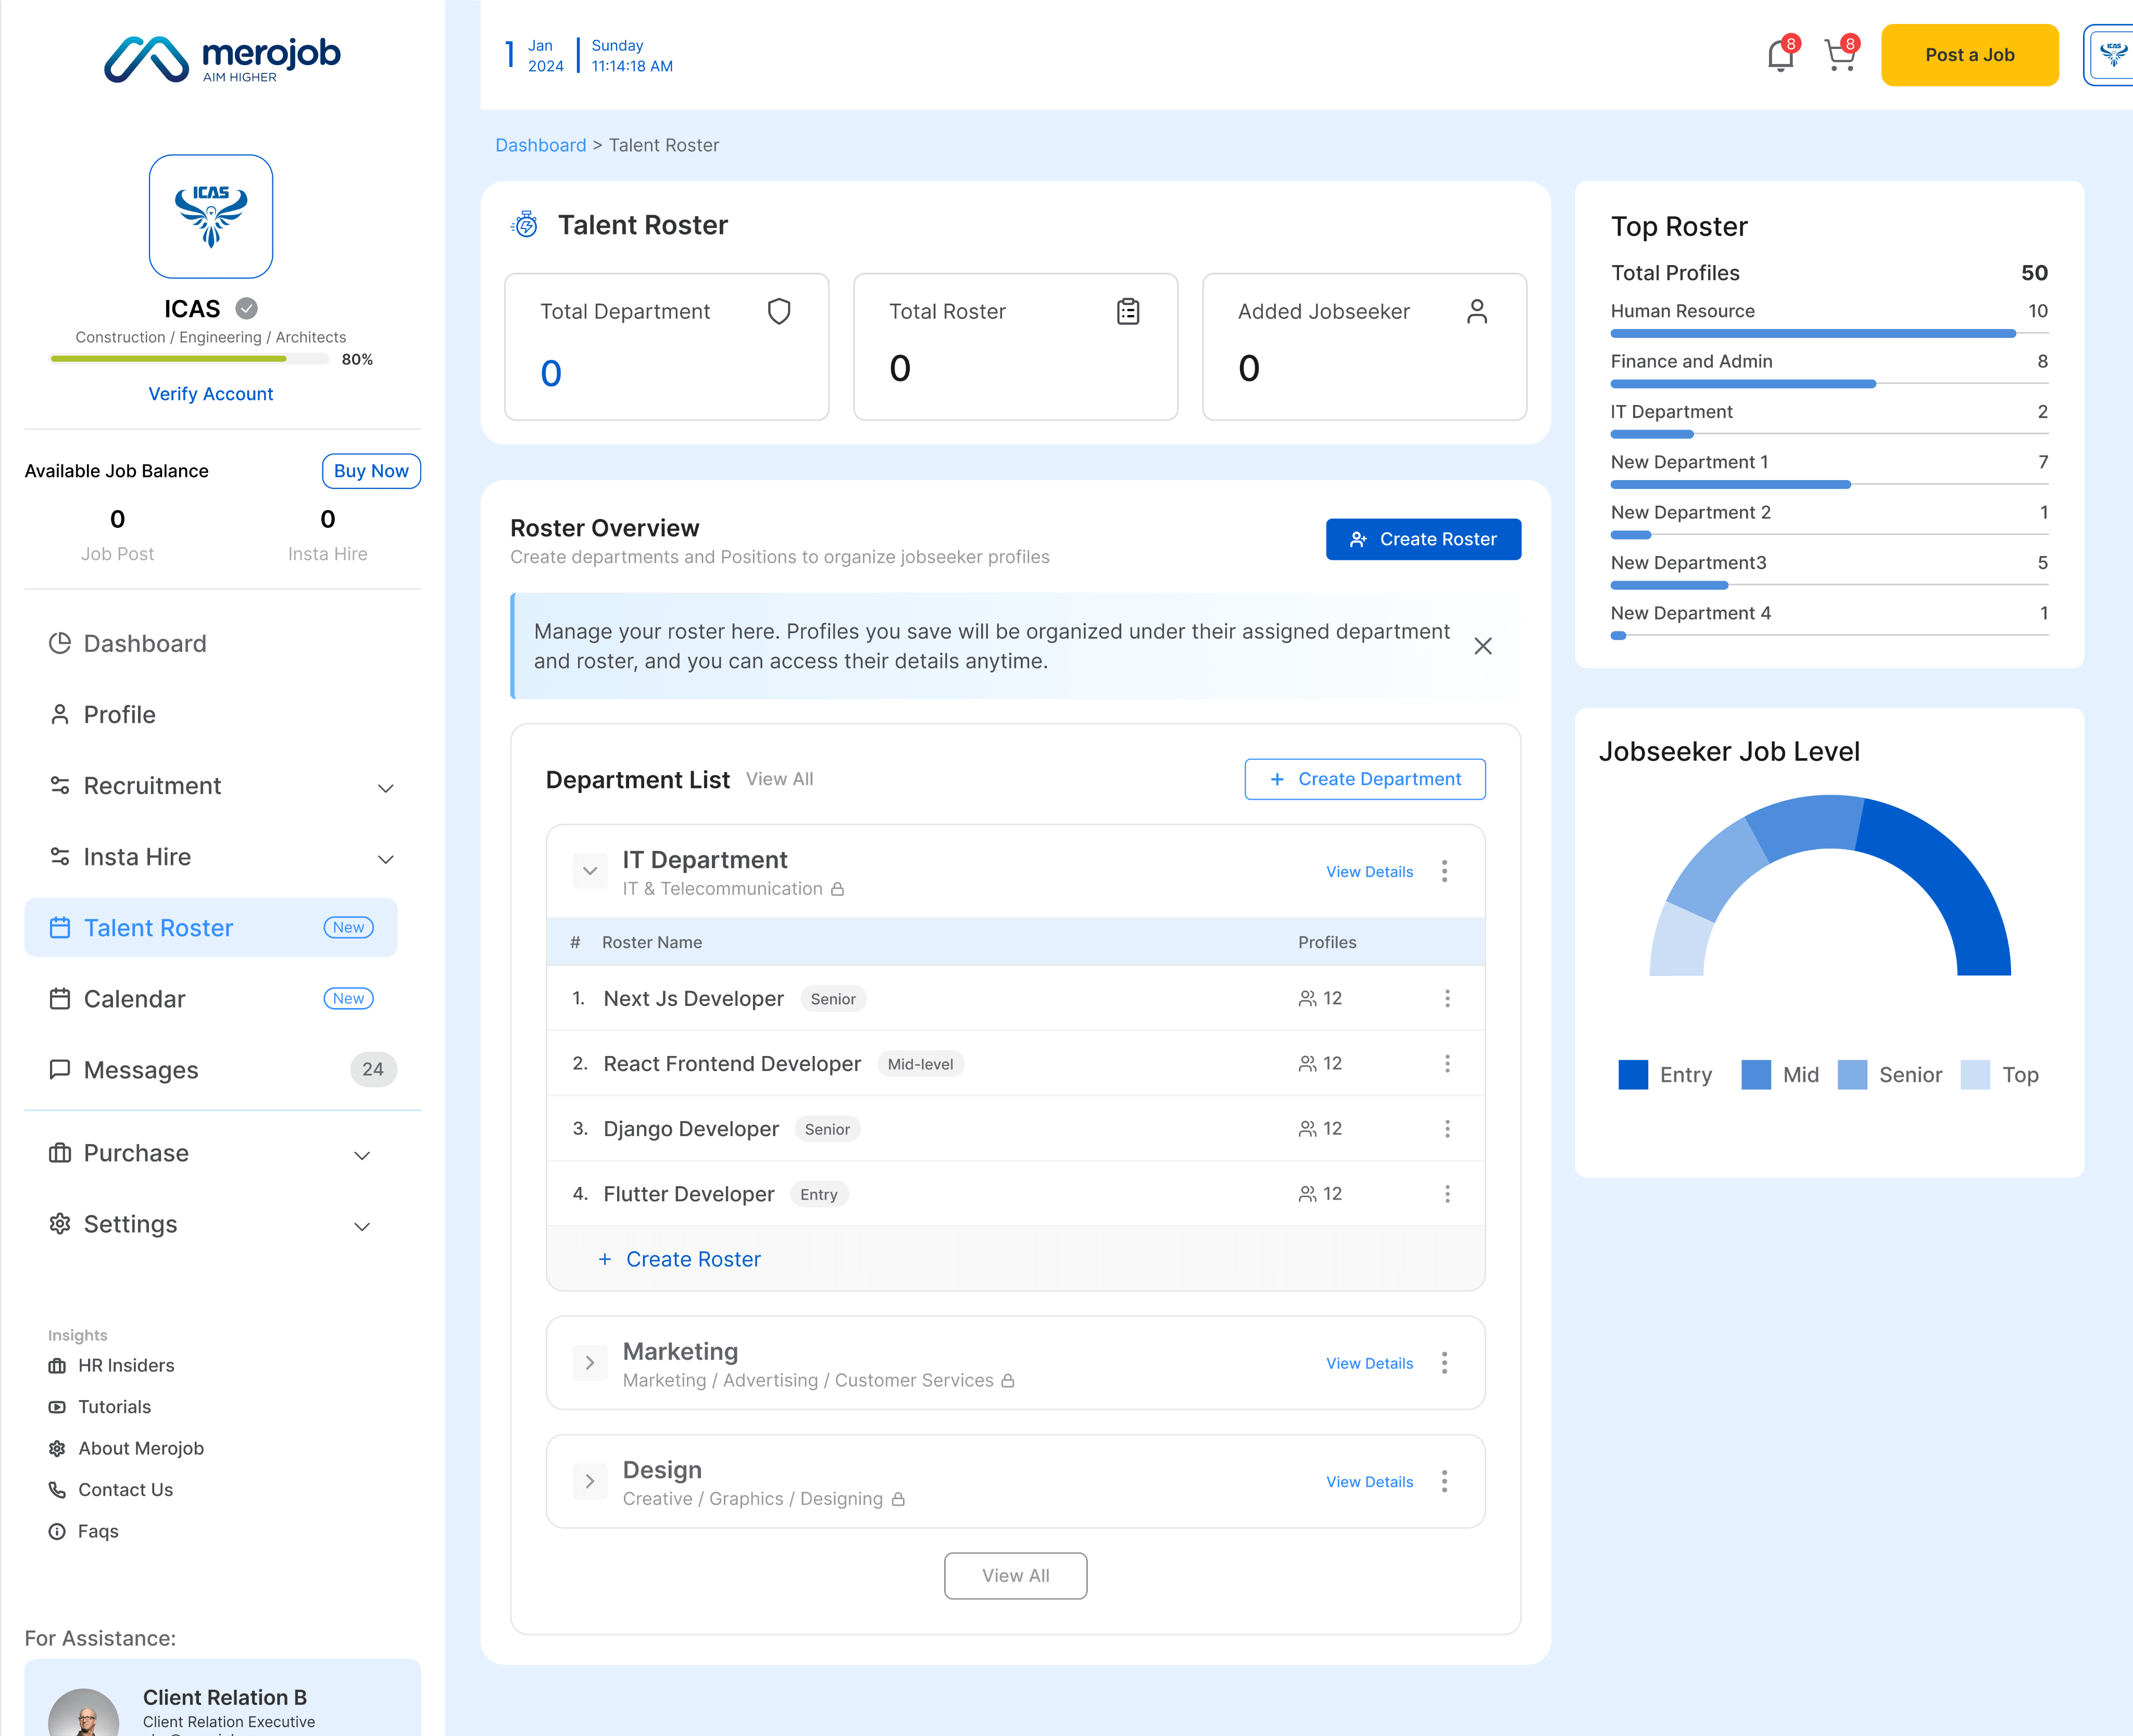Click the three-dot menu for IT Department
This screenshot has height=1736, width=2133.
[1444, 871]
